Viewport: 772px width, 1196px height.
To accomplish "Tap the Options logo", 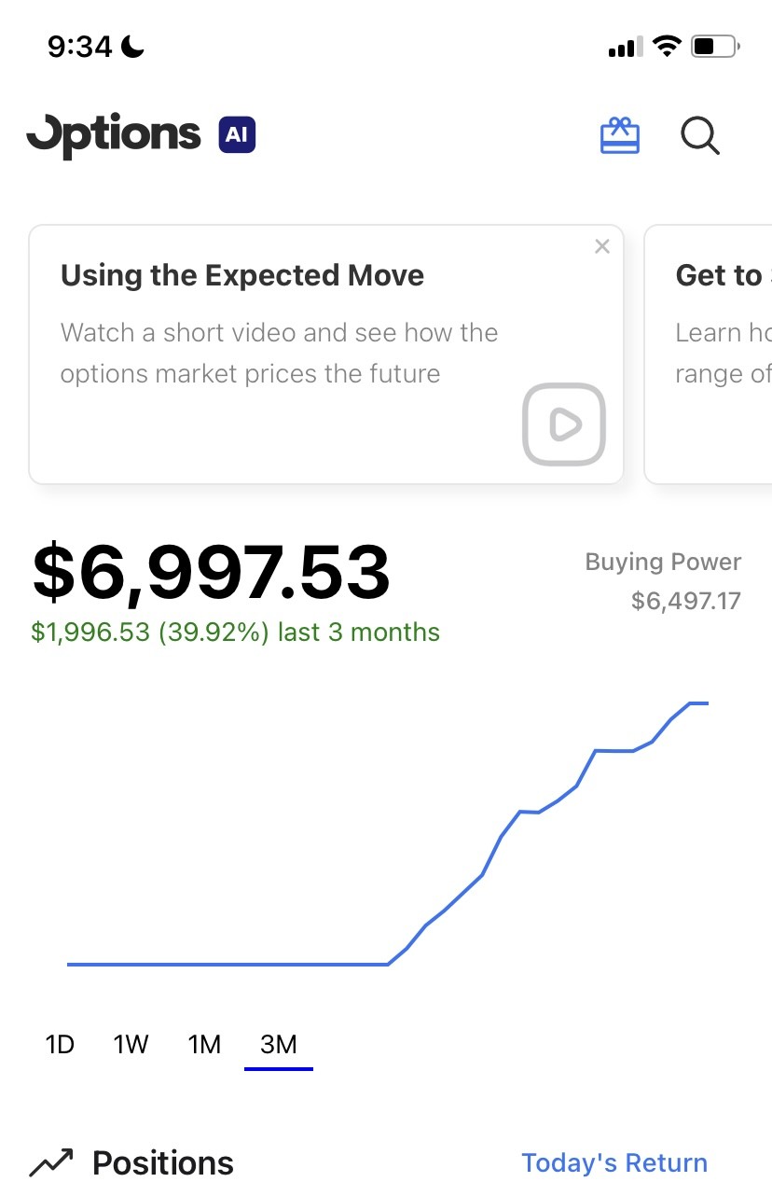I will (x=114, y=137).
